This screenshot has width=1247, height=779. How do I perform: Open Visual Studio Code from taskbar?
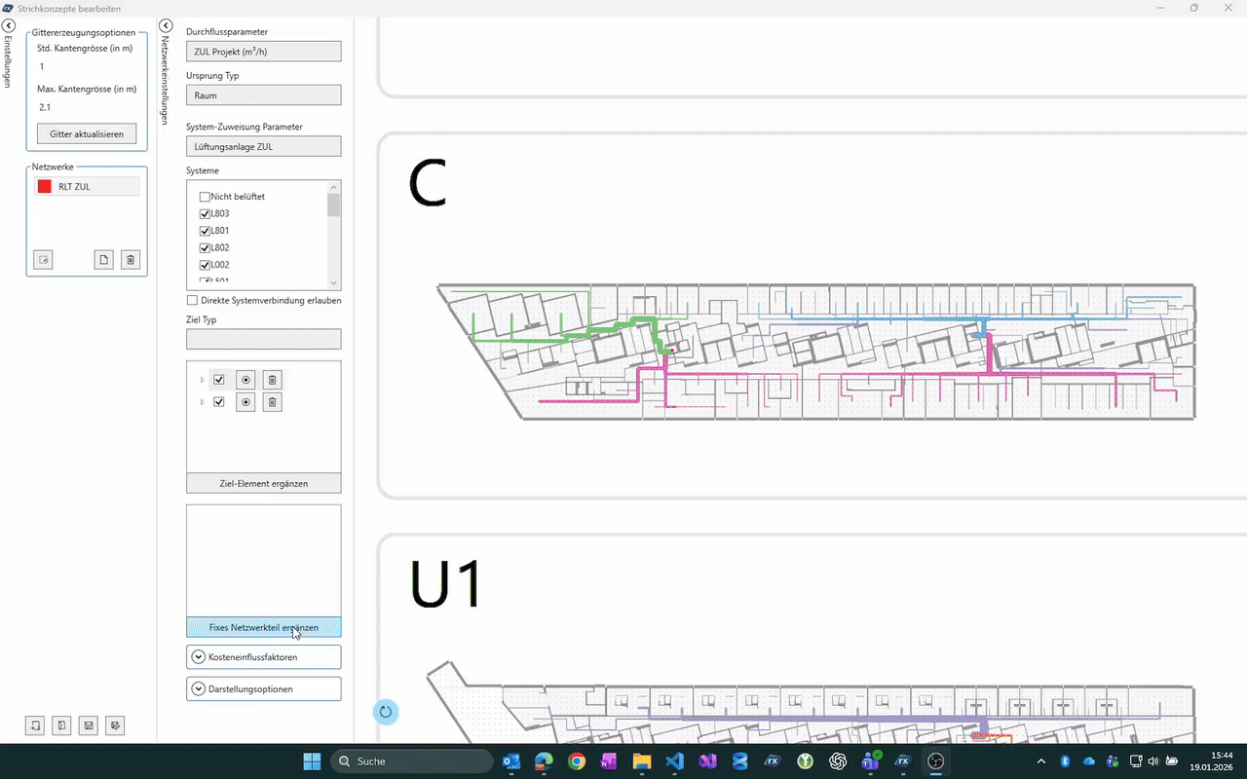674,761
